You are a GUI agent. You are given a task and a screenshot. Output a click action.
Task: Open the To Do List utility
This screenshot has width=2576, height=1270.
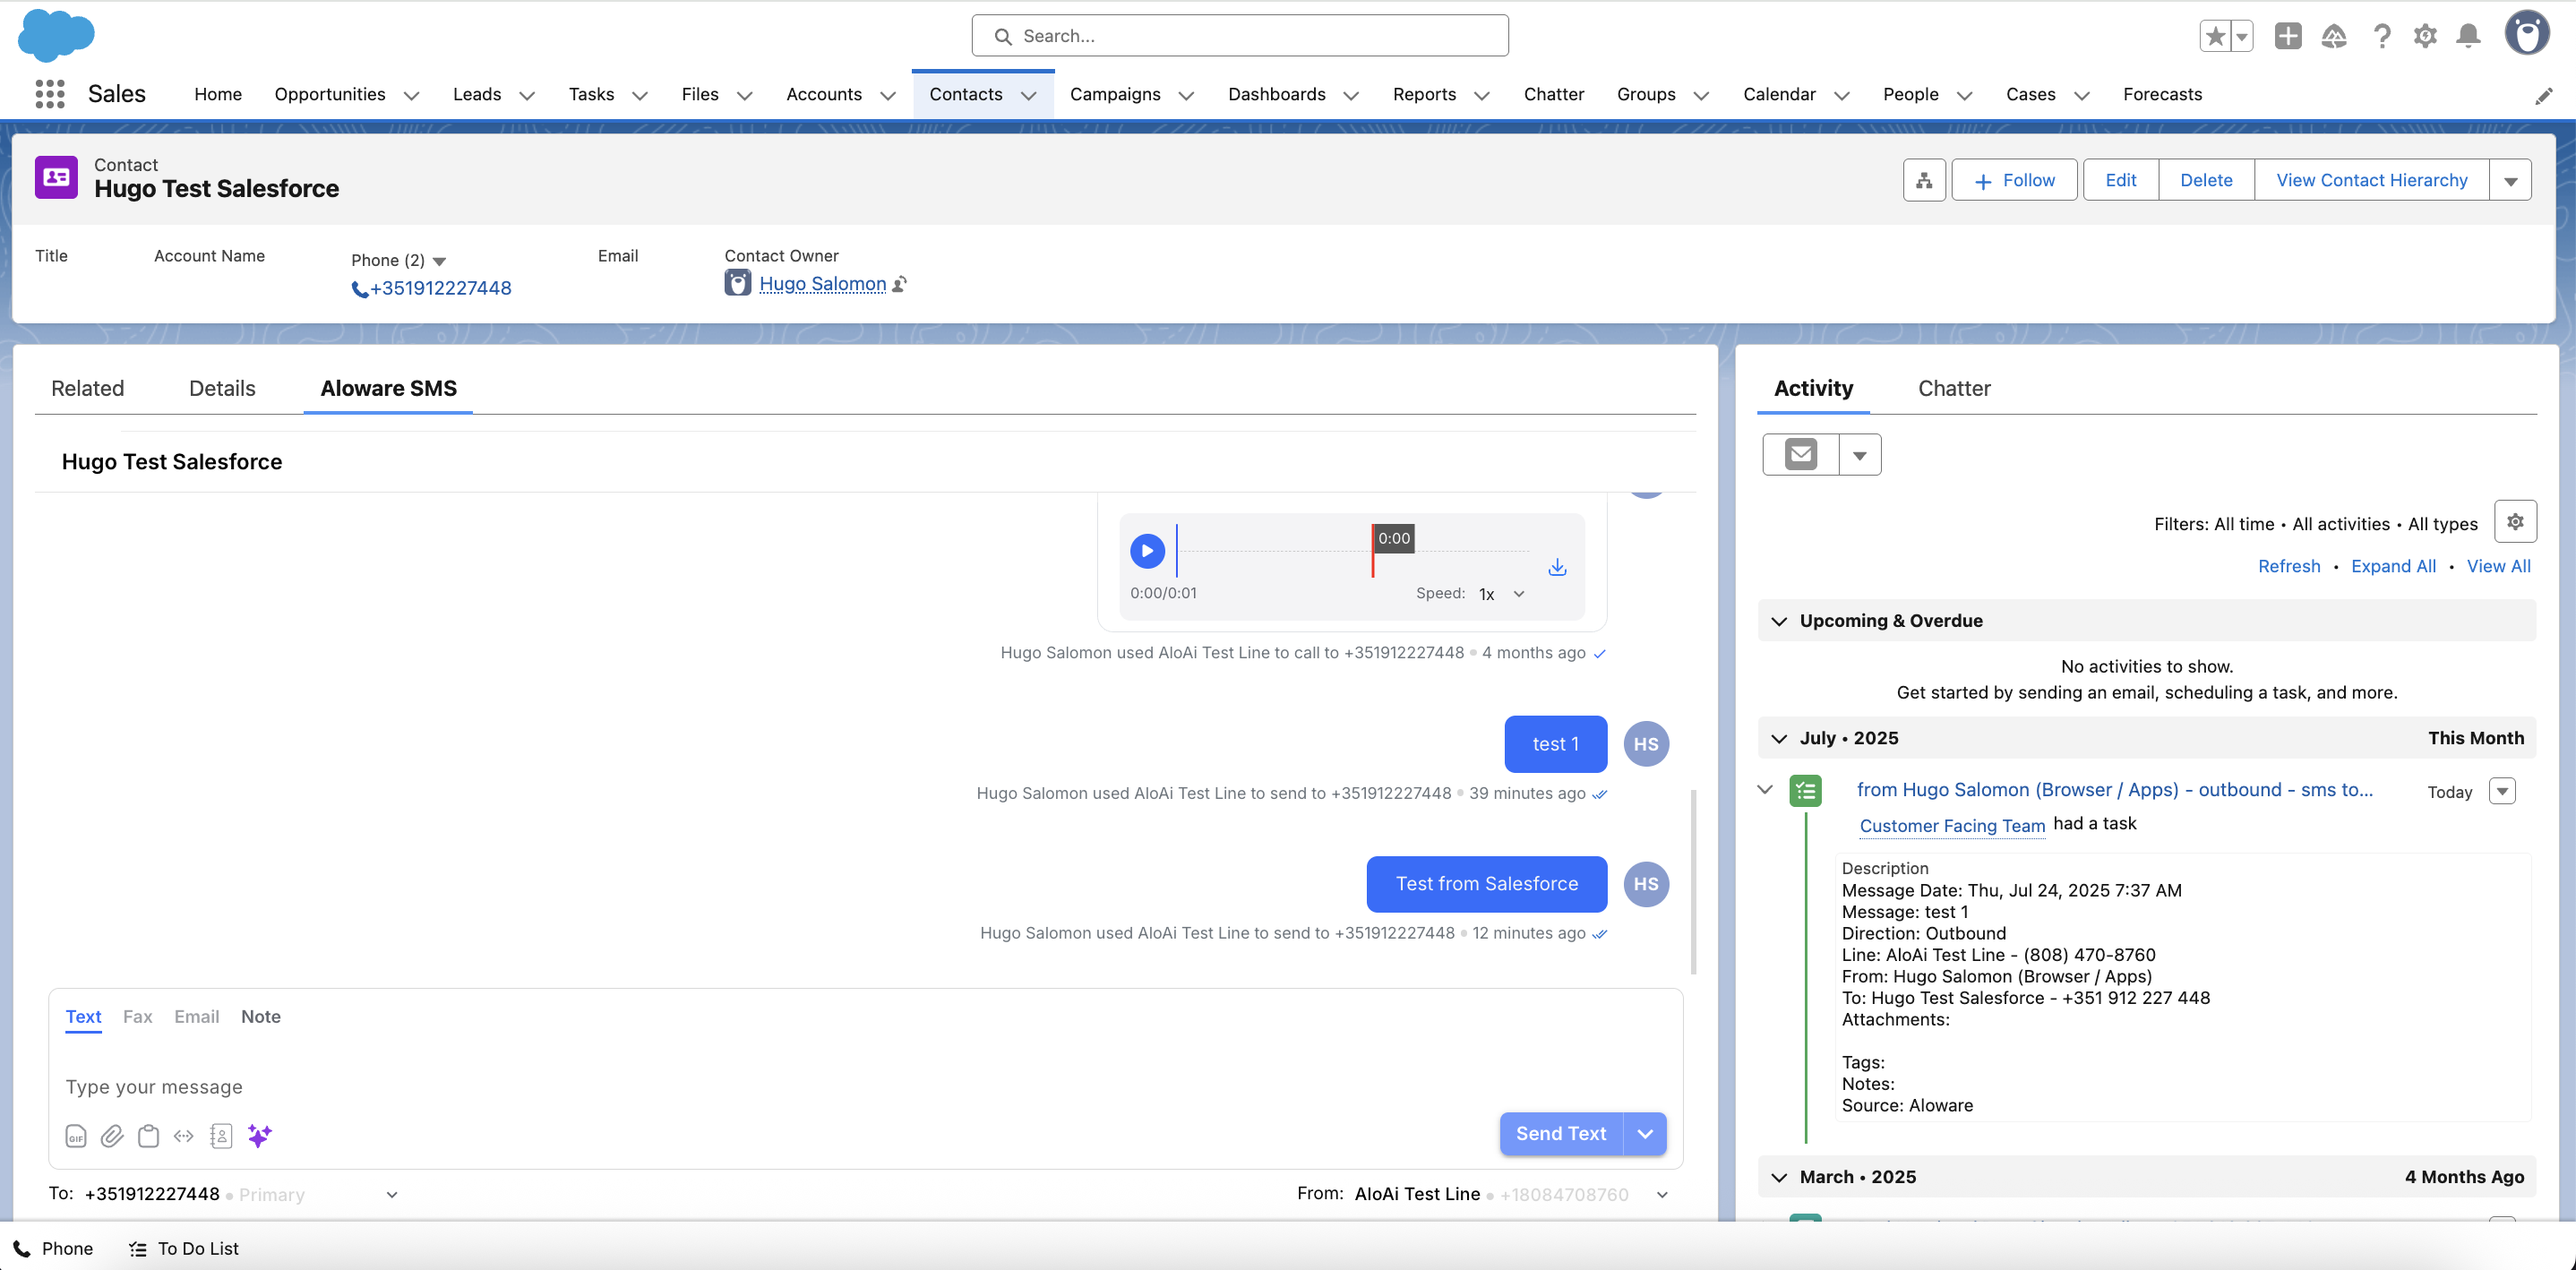click(184, 1248)
